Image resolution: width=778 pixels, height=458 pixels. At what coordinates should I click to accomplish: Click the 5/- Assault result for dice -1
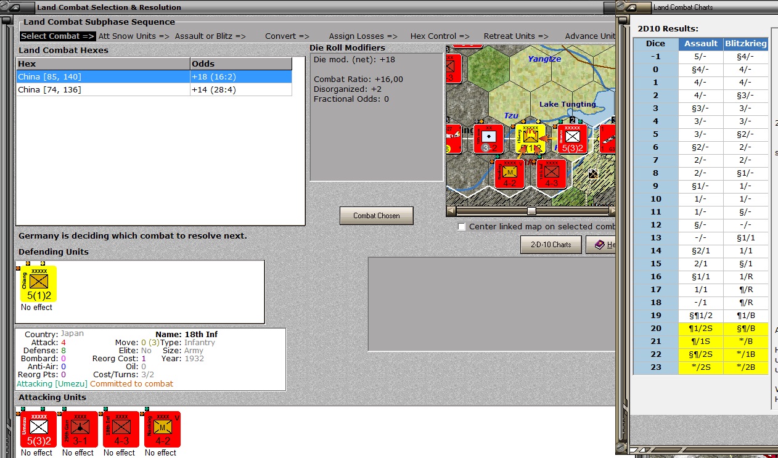click(701, 57)
